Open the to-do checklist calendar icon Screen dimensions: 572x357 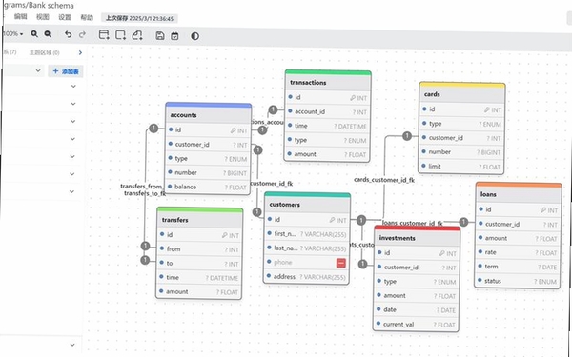(x=174, y=36)
